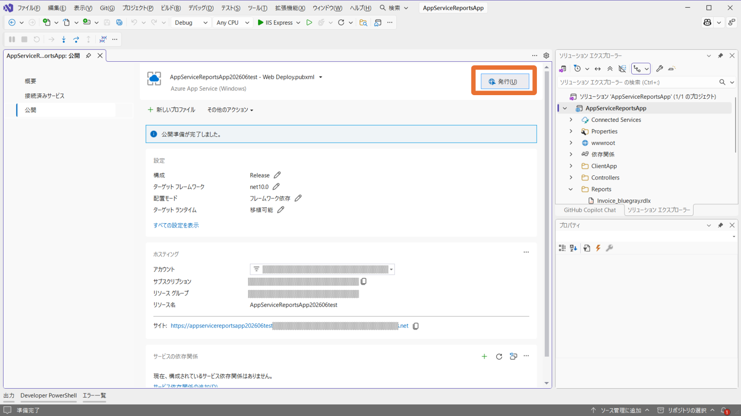Toggle alphabetical sort in Properties panel
The image size is (741, 416).
tap(574, 248)
